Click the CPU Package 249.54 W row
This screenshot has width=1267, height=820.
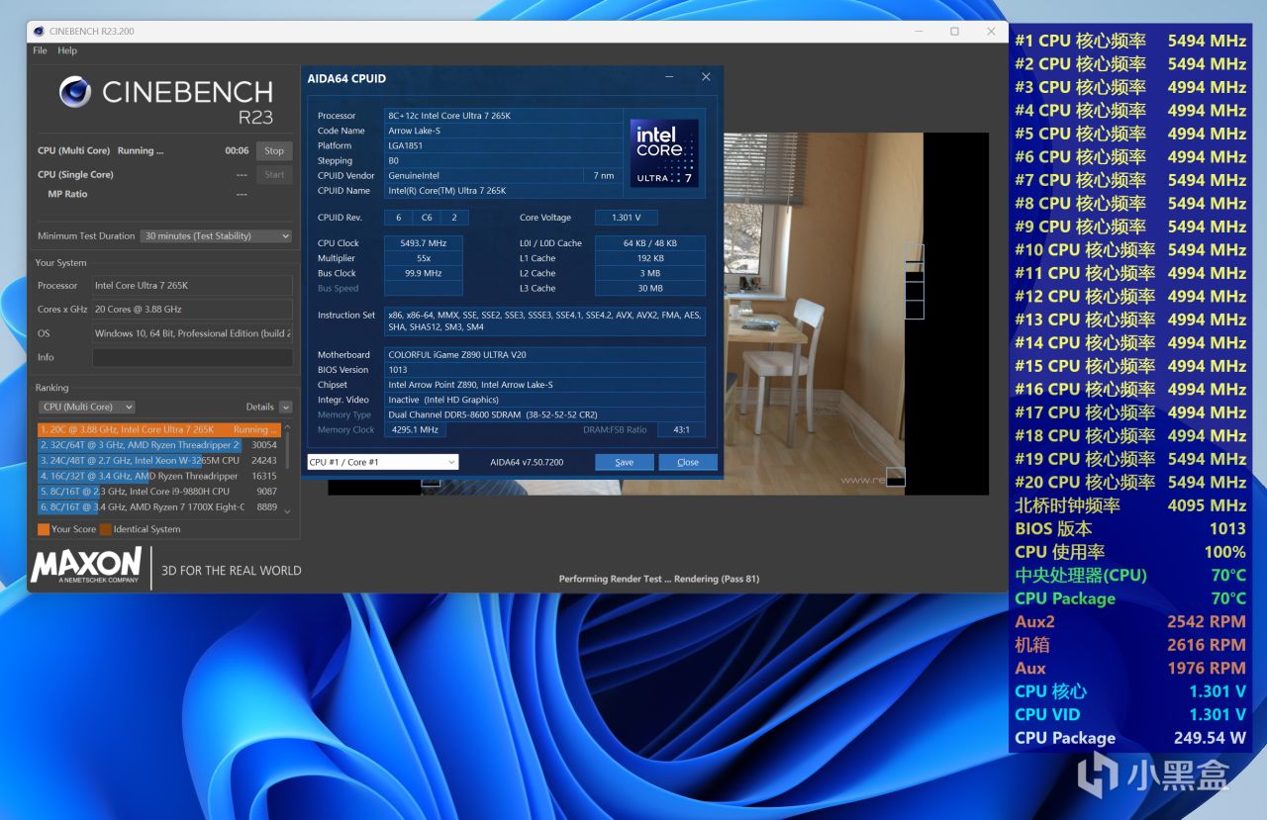1130,738
